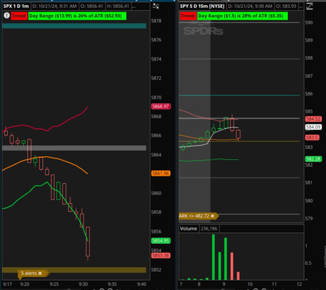Click the 10 label on SPY time axis
The width and height of the screenshot is (326, 290).
click(x=250, y=284)
